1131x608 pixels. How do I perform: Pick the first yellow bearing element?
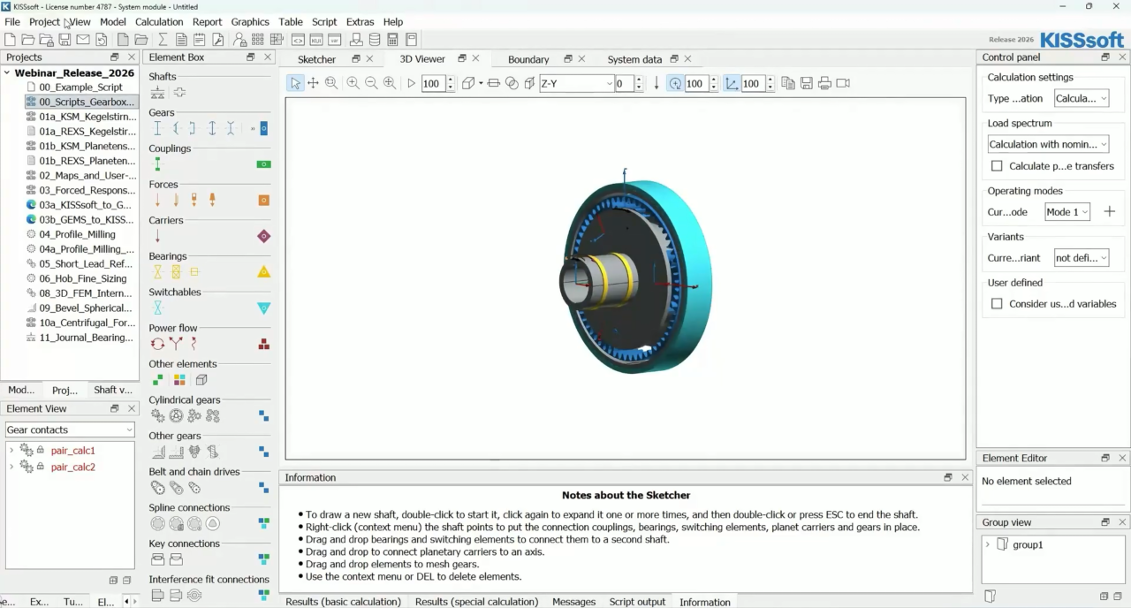(157, 272)
